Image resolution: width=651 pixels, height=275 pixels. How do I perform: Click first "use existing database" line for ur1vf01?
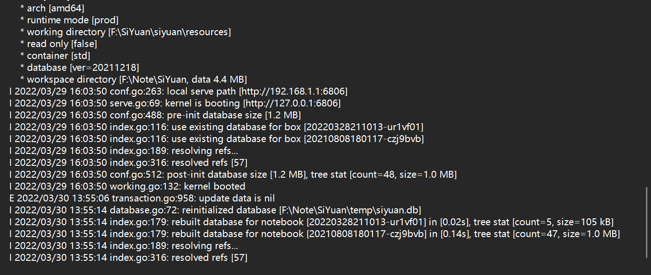219,127
